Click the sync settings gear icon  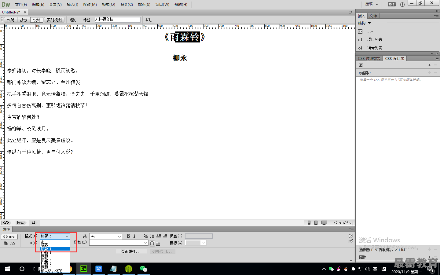(391, 4)
